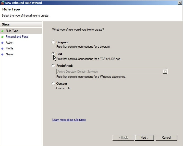Click the blue bullet beside Name step
Viewport: 183px width, 146px height.
pos(3,54)
